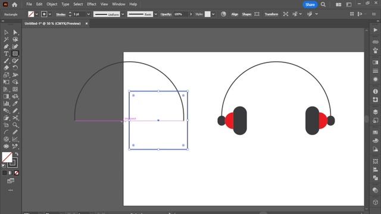The width and height of the screenshot is (381, 214).
Task: Reset to default fill and stroke
Action: pyautogui.click(x=4, y=166)
